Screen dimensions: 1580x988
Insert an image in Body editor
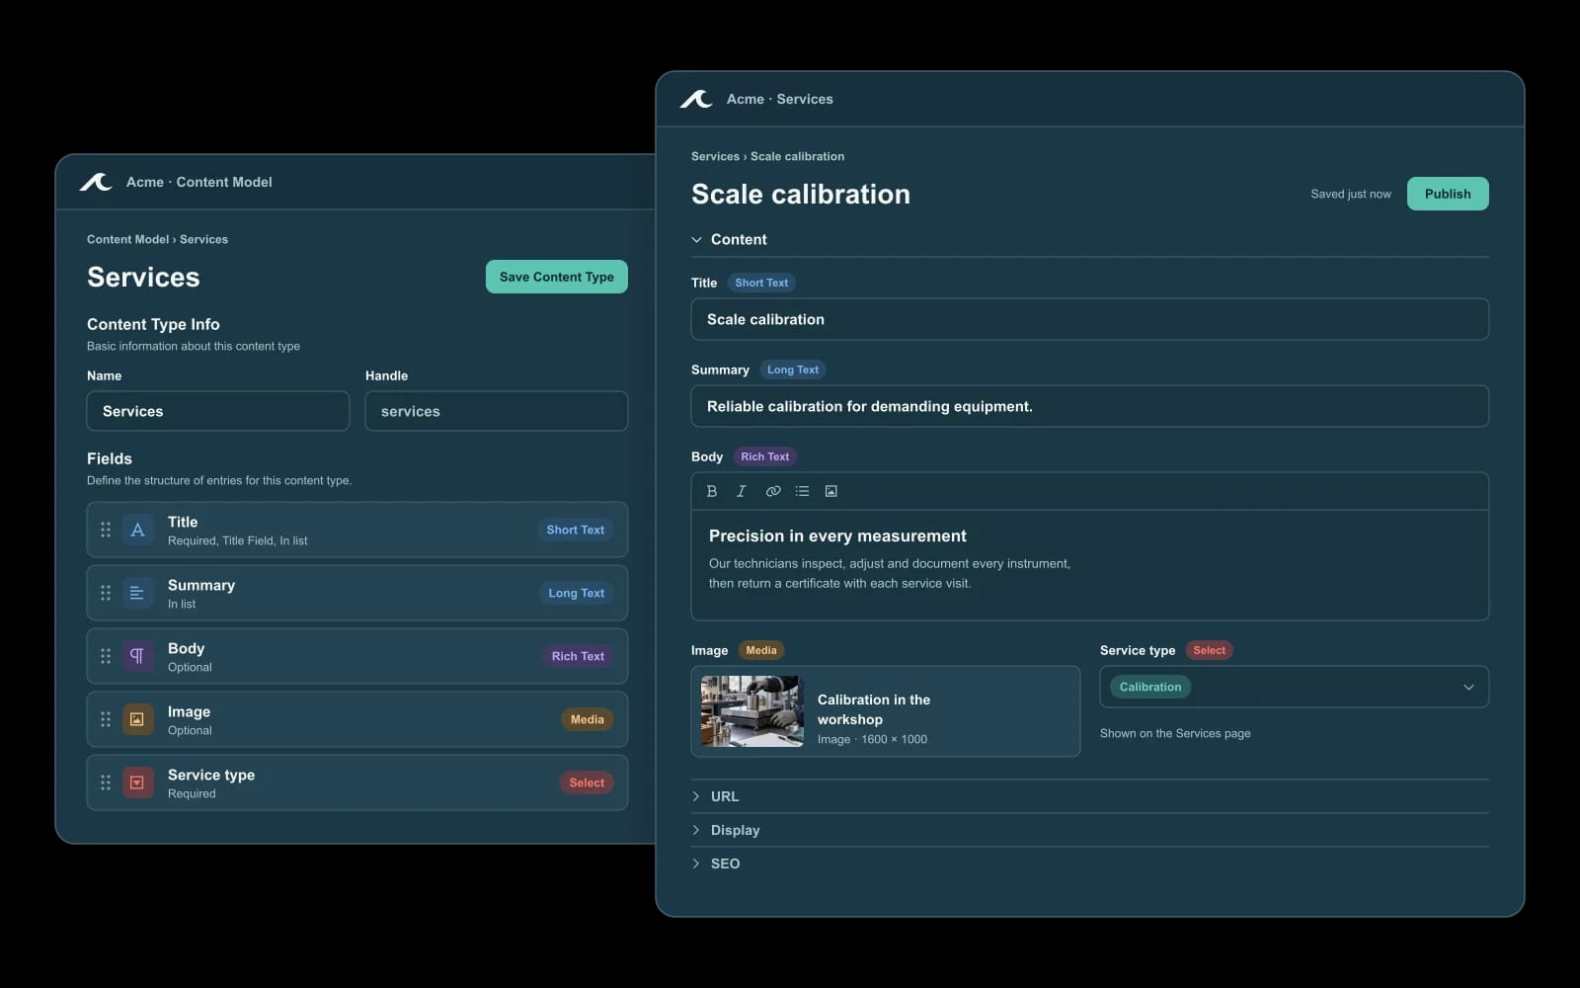click(831, 491)
